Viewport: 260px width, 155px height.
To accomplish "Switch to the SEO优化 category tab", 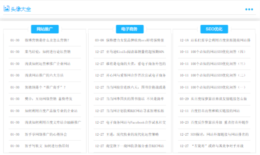I will pos(214,29).
